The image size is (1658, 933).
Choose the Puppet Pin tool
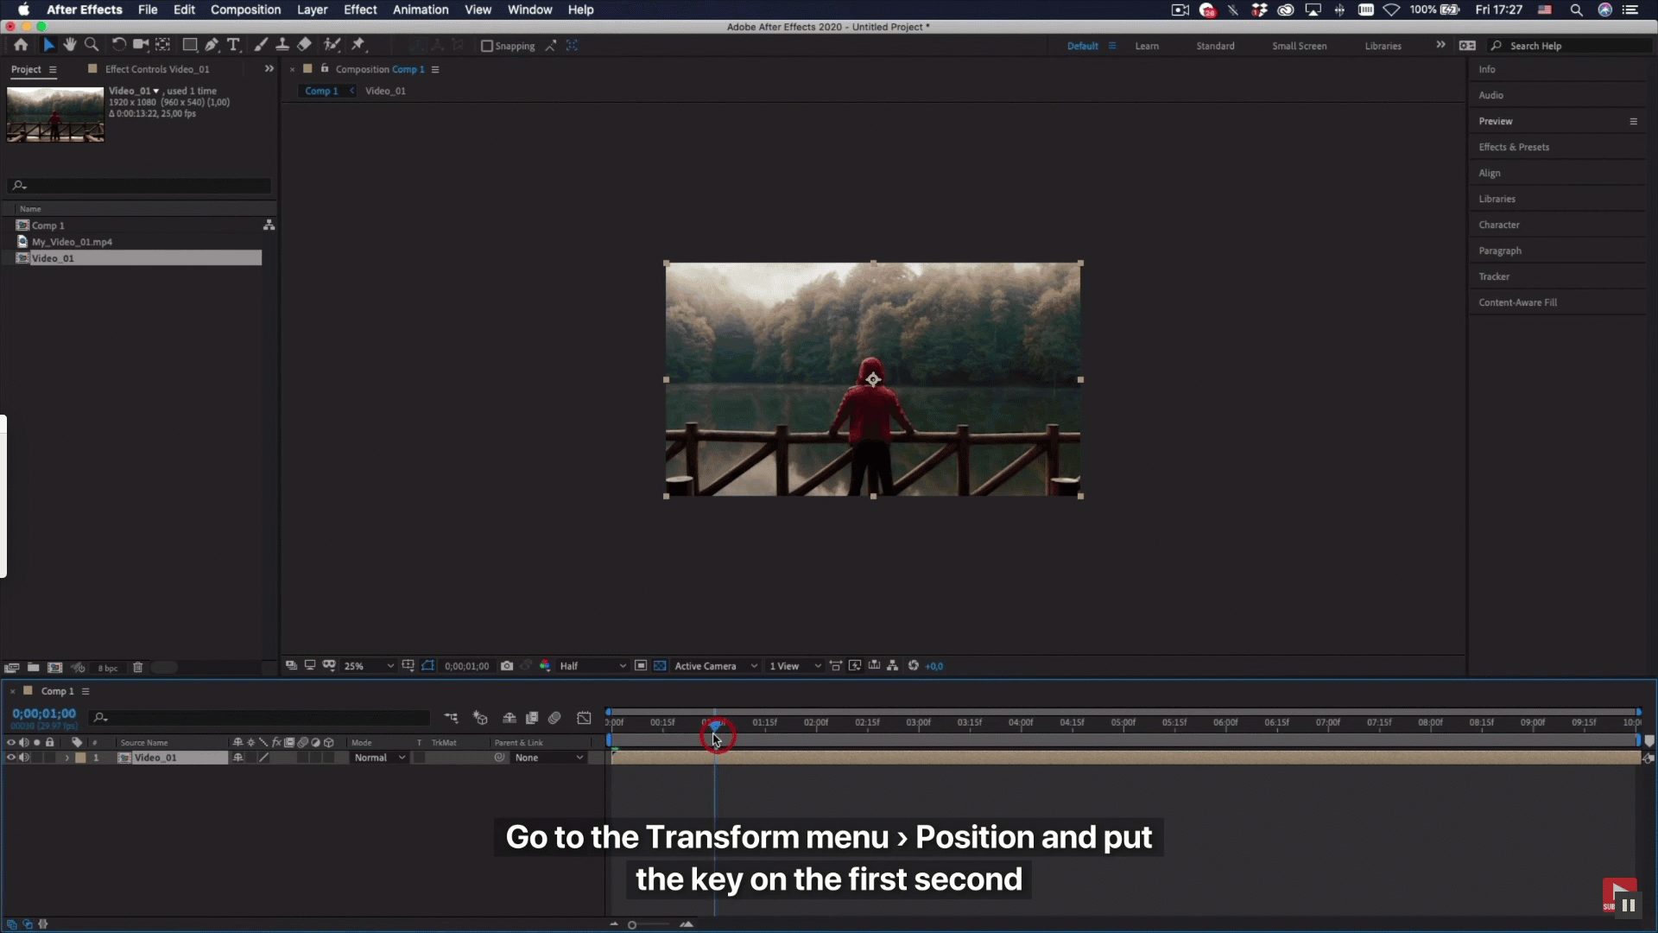pos(358,45)
